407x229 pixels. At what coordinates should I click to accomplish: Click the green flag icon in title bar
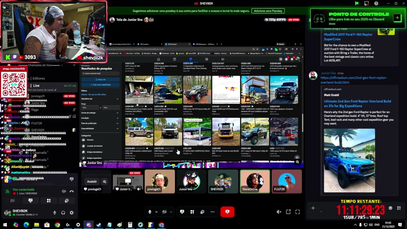(357, 3)
